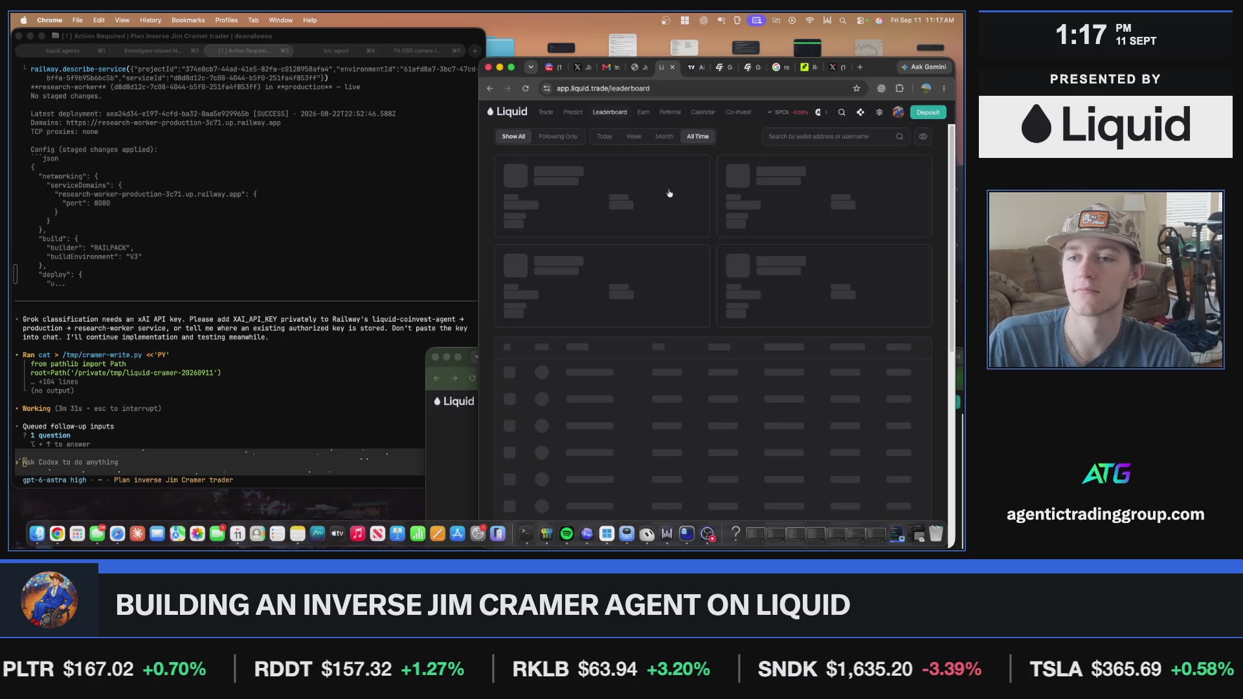Open the user avatar in Liquid navbar

pos(898,112)
